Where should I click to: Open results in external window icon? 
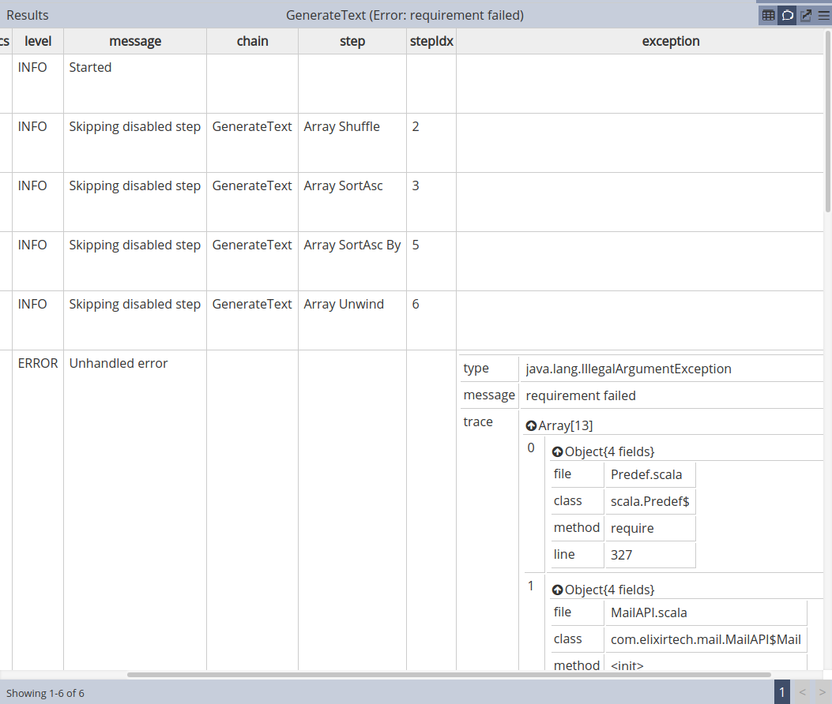[x=806, y=15]
